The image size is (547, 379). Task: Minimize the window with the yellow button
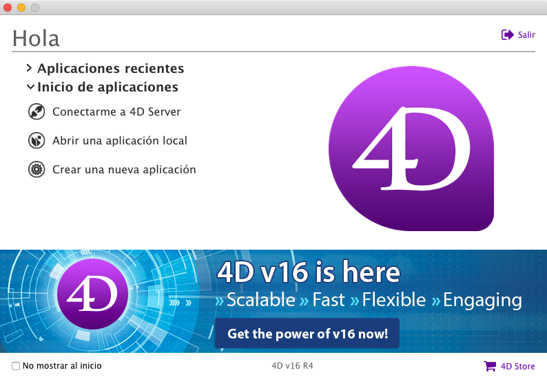pyautogui.click(x=21, y=8)
